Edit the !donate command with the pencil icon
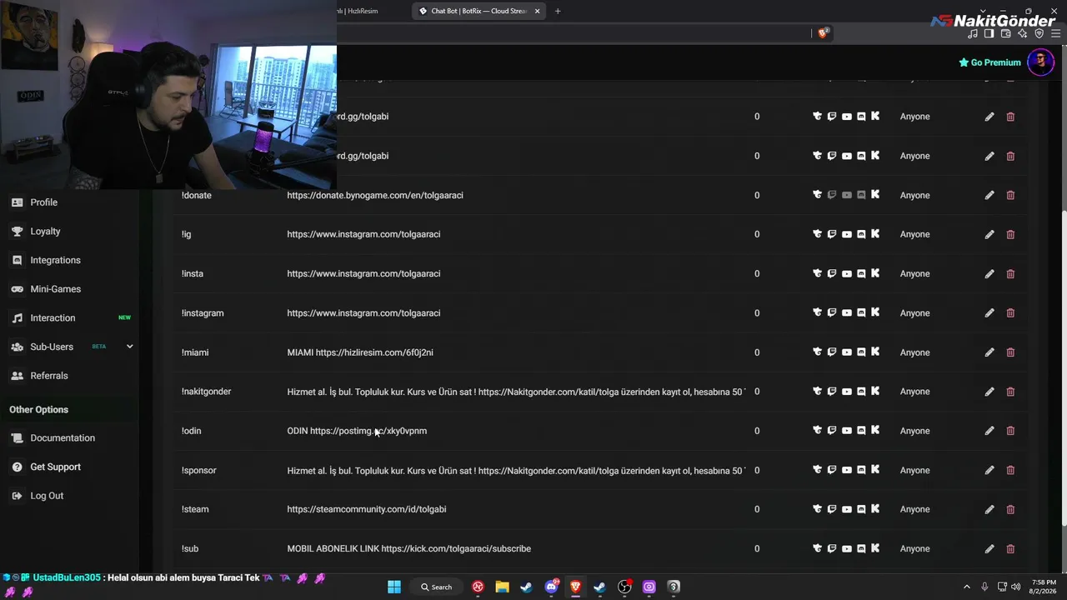Screen dimensions: 1067x600 pyautogui.click(x=989, y=195)
